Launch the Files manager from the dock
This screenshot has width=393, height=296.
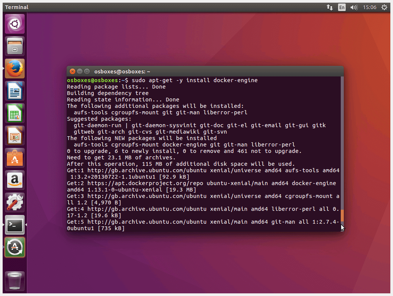pyautogui.click(x=15, y=46)
